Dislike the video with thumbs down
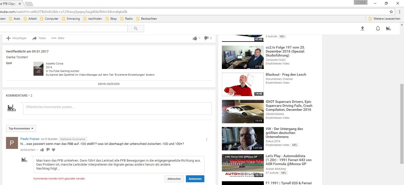Viewport: 404px width, 185px height. [x=206, y=38]
